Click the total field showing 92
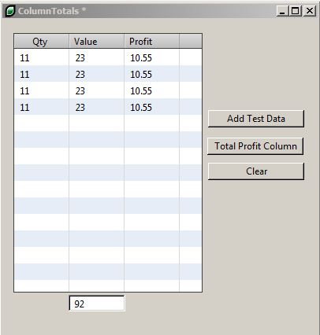Screen dimensions: 320x335 97,304
